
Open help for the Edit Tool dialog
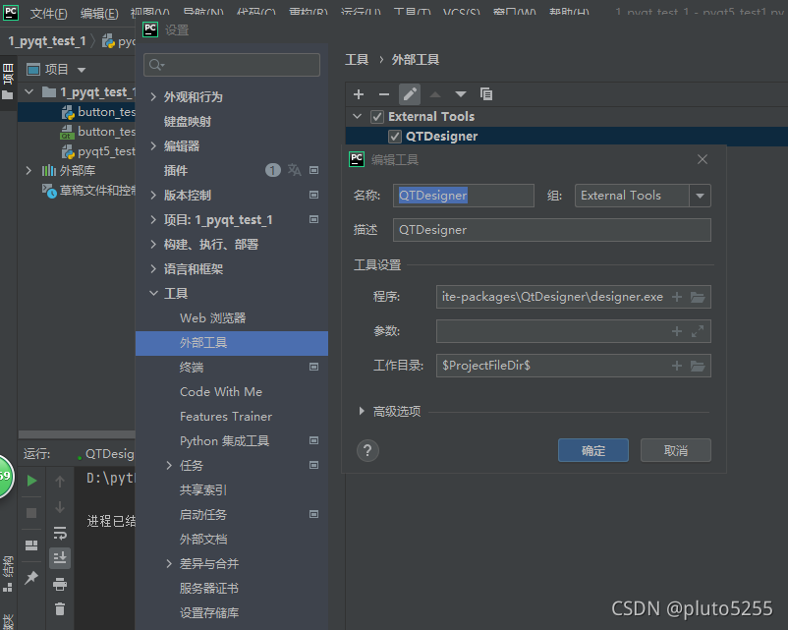pos(367,450)
